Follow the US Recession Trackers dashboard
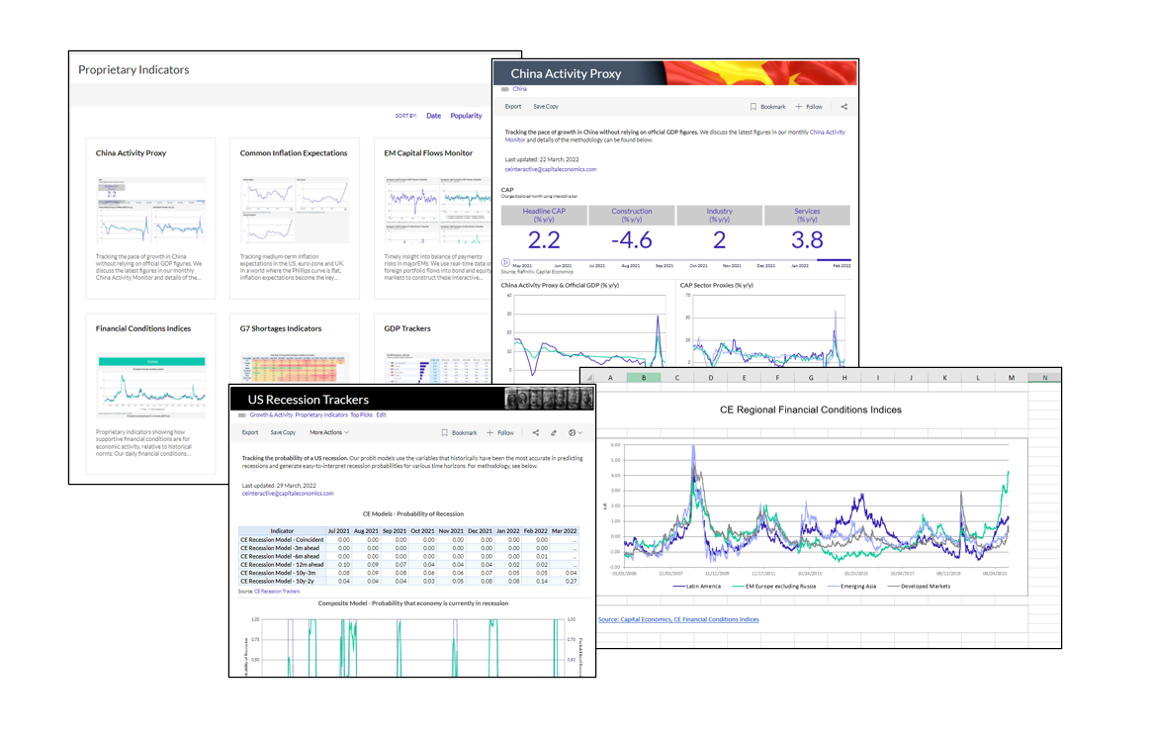Image resolution: width=1153 pixels, height=735 pixels. 500,432
